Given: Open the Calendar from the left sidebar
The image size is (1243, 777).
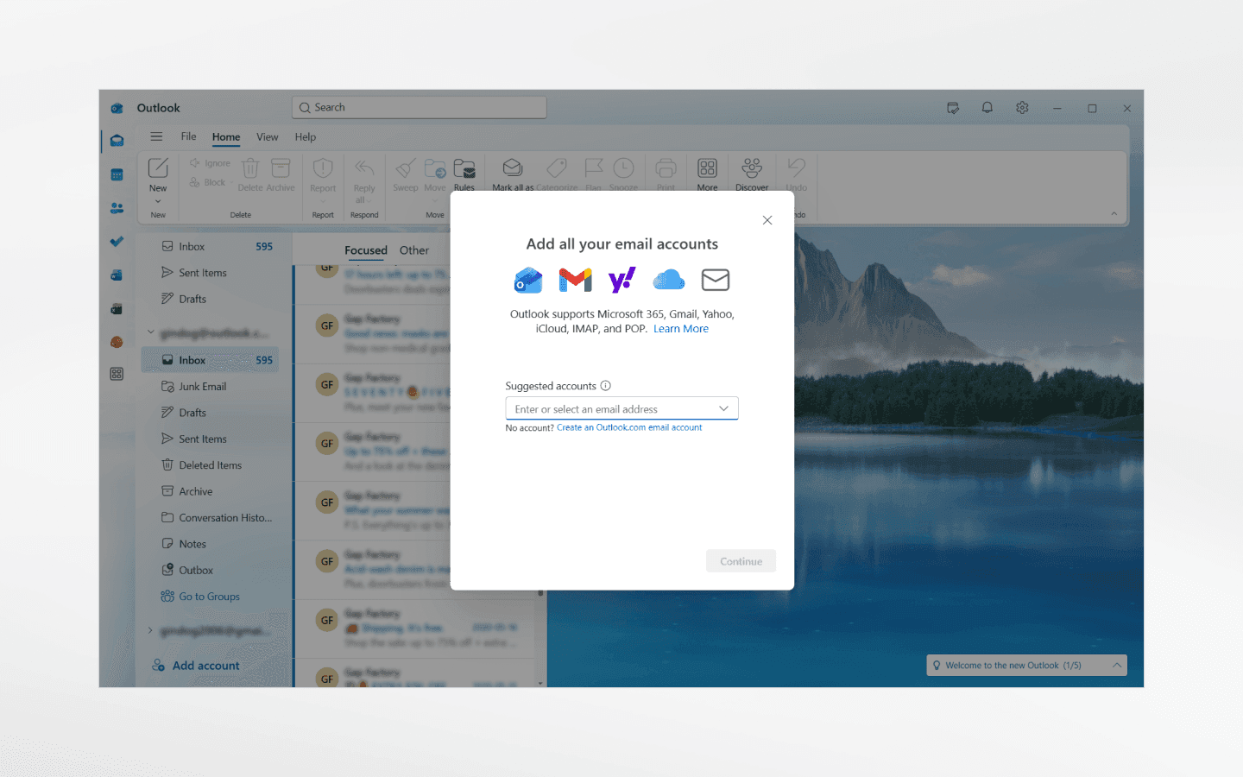Looking at the screenshot, I should tap(117, 174).
